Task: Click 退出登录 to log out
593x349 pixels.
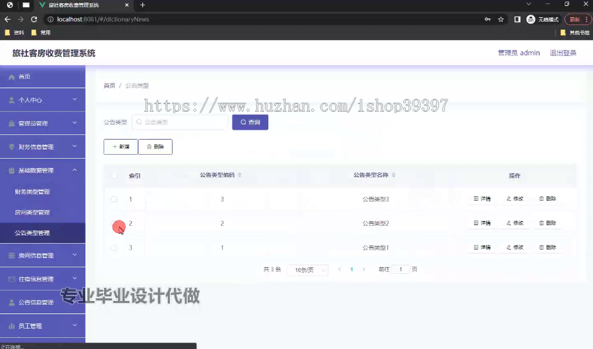Action: (563, 53)
